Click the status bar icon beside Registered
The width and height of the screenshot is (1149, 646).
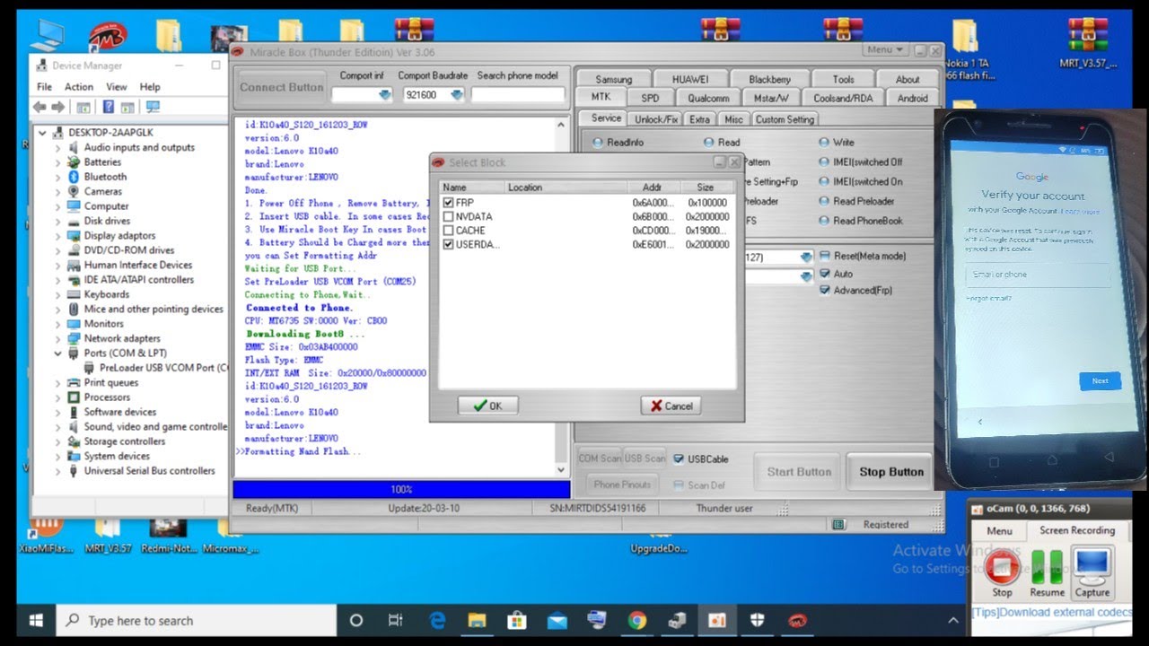[x=838, y=524]
